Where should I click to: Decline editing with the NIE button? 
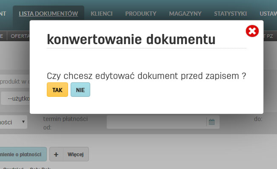tap(80, 90)
